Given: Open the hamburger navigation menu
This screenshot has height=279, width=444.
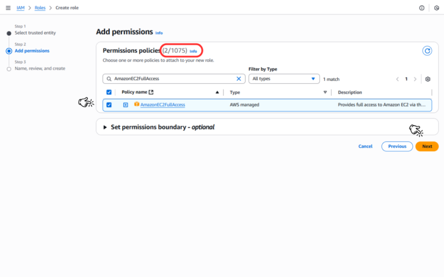Looking at the screenshot, I should pos(8,8).
